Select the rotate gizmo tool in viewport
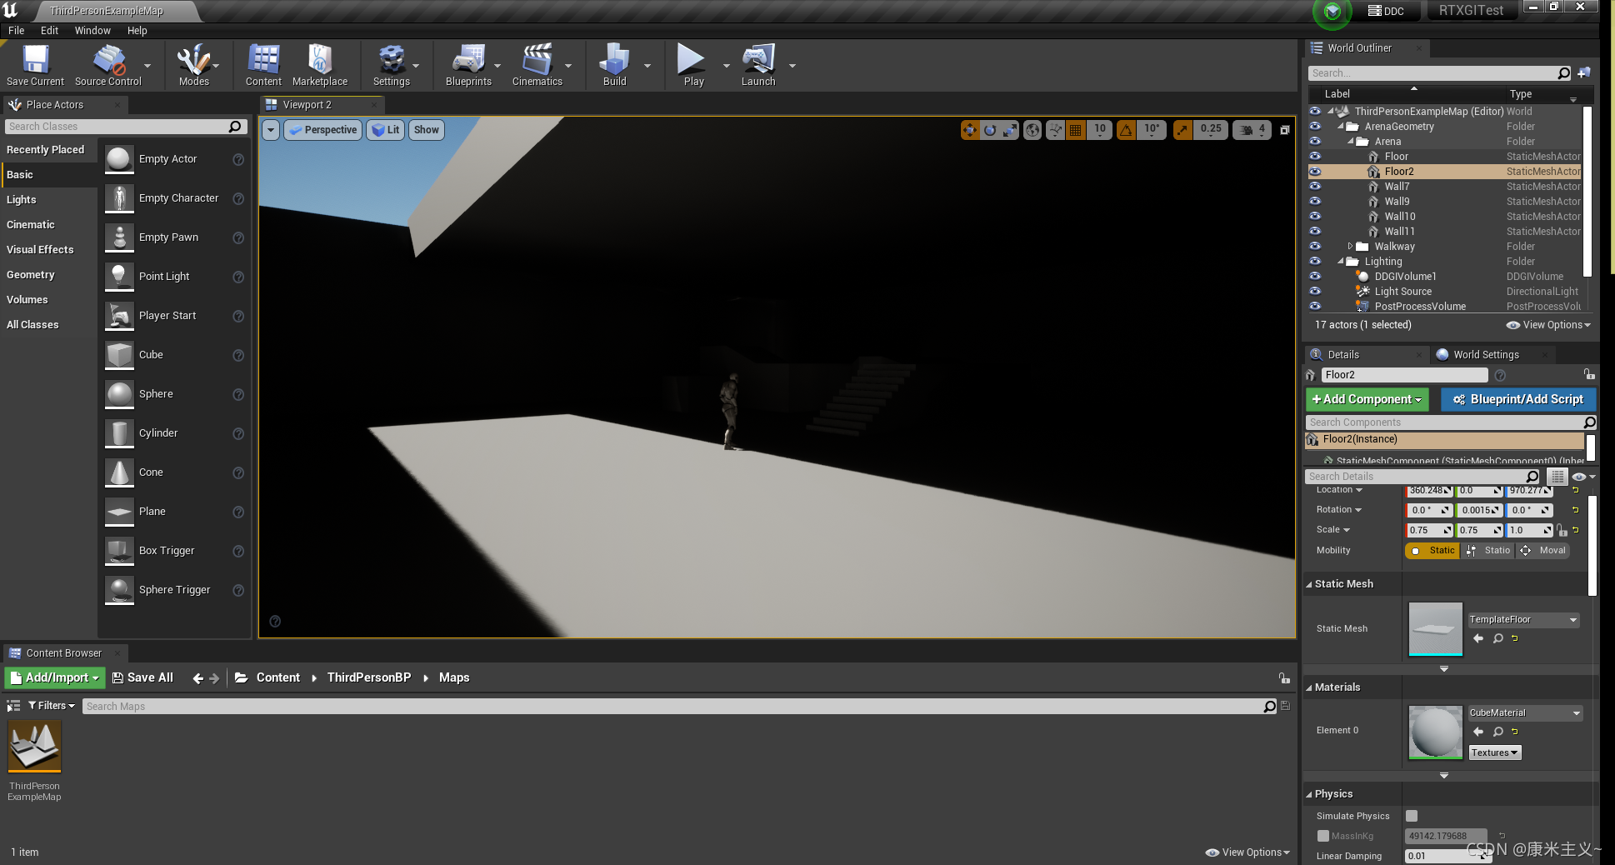 point(990,130)
